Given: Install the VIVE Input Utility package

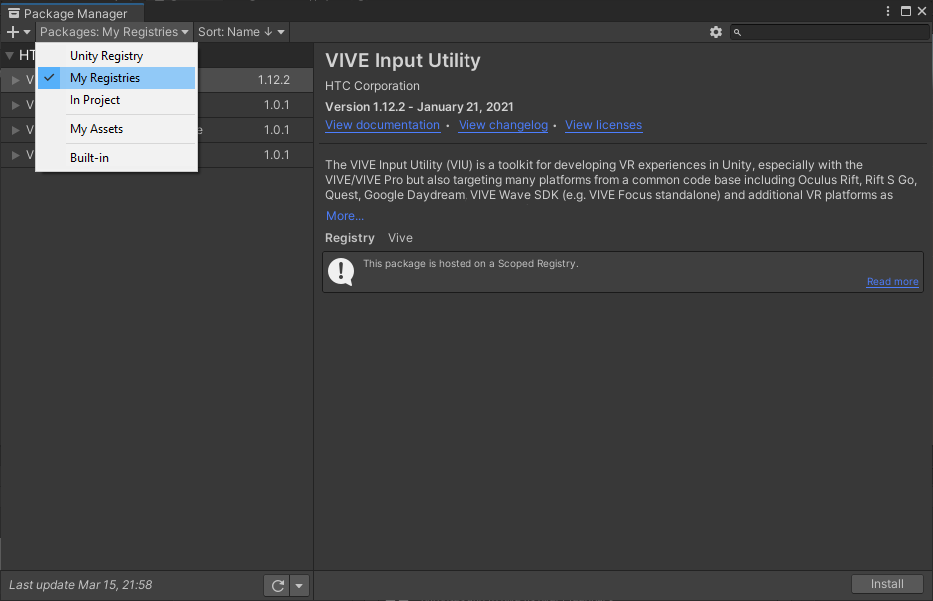Looking at the screenshot, I should point(887,584).
